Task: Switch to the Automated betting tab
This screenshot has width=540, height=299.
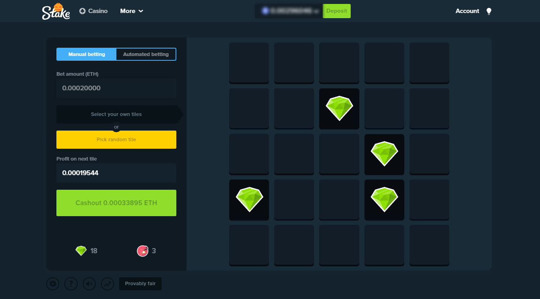Action: [146, 54]
